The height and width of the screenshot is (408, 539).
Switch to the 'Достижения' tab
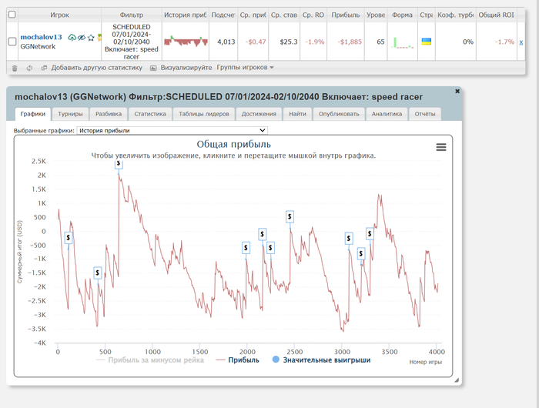(259, 114)
